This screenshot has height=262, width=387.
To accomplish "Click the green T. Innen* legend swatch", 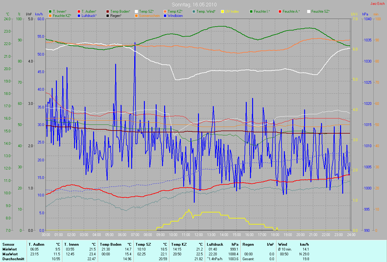I will click(x=50, y=11).
